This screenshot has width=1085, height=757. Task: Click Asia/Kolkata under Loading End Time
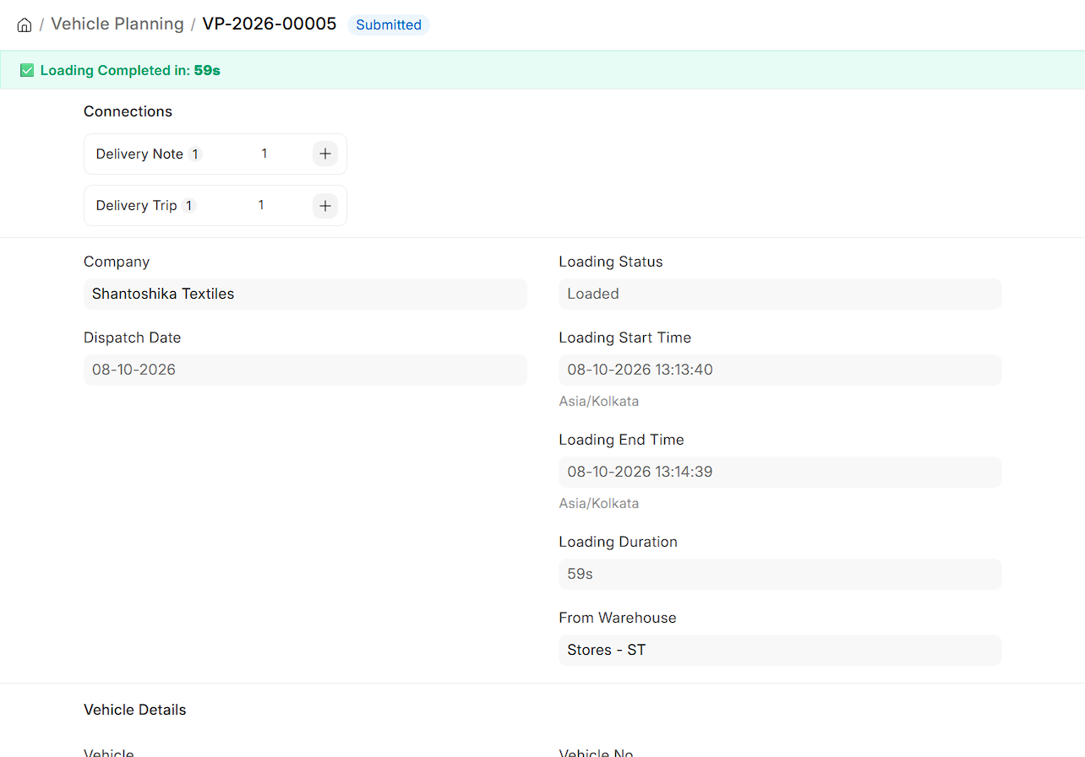pos(599,504)
